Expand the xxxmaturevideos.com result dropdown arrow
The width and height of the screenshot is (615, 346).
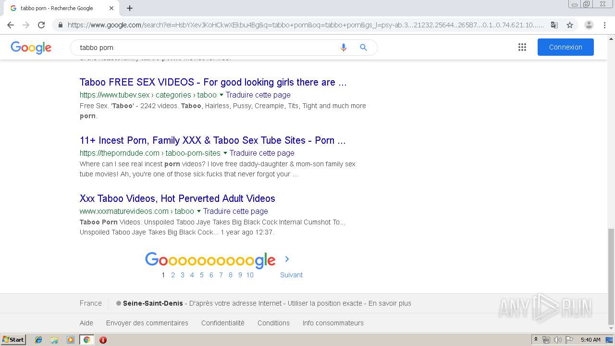199,211
